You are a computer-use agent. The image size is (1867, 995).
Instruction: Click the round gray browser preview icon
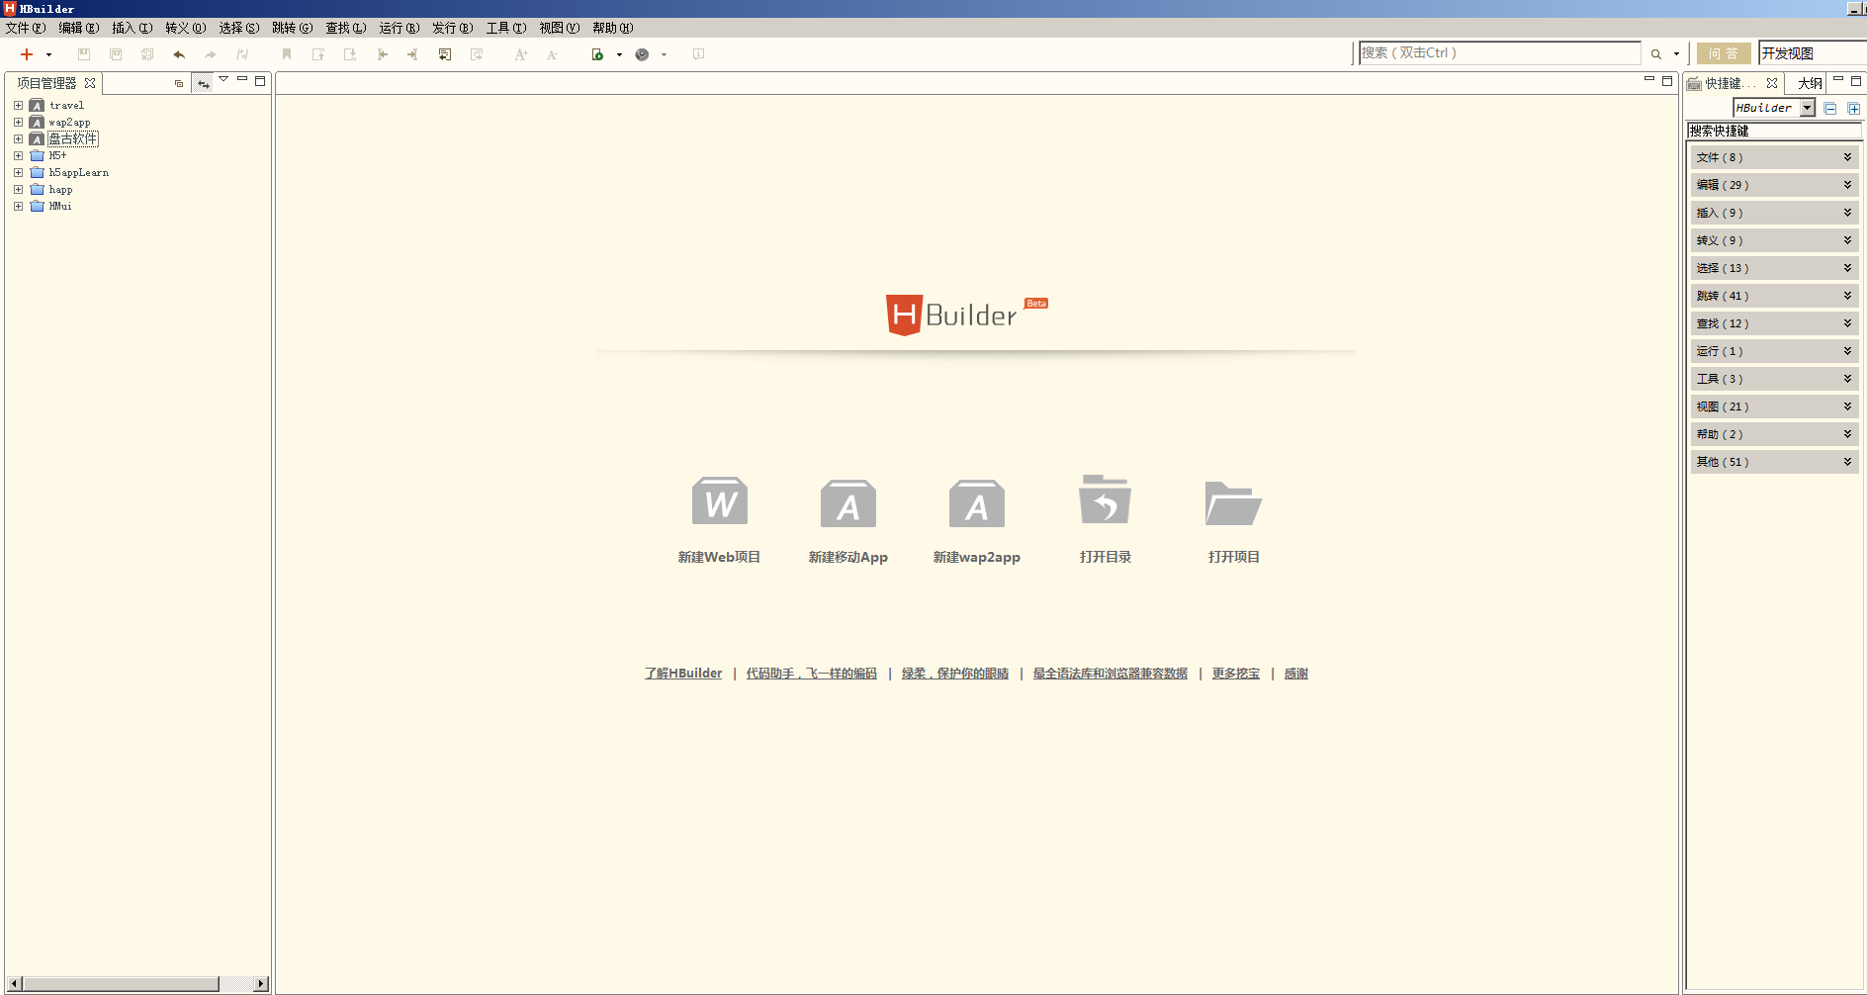click(642, 54)
